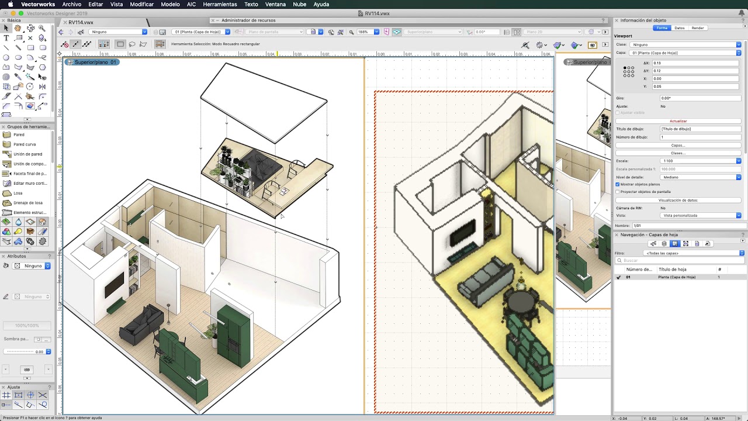Screen dimensions: 748x421
Task: Open the Modificar menu
Action: point(142,4)
